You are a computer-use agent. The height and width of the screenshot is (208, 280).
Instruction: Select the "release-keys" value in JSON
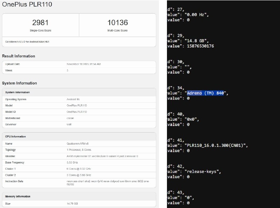pyautogui.click(x=203, y=171)
